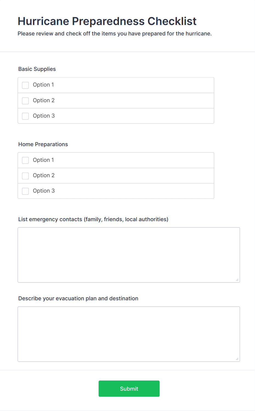Click the "Home Preparations" section label
Viewport: 255px width, 411px height.
point(43,145)
